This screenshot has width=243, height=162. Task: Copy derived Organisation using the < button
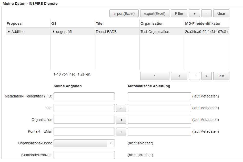coord(121,120)
